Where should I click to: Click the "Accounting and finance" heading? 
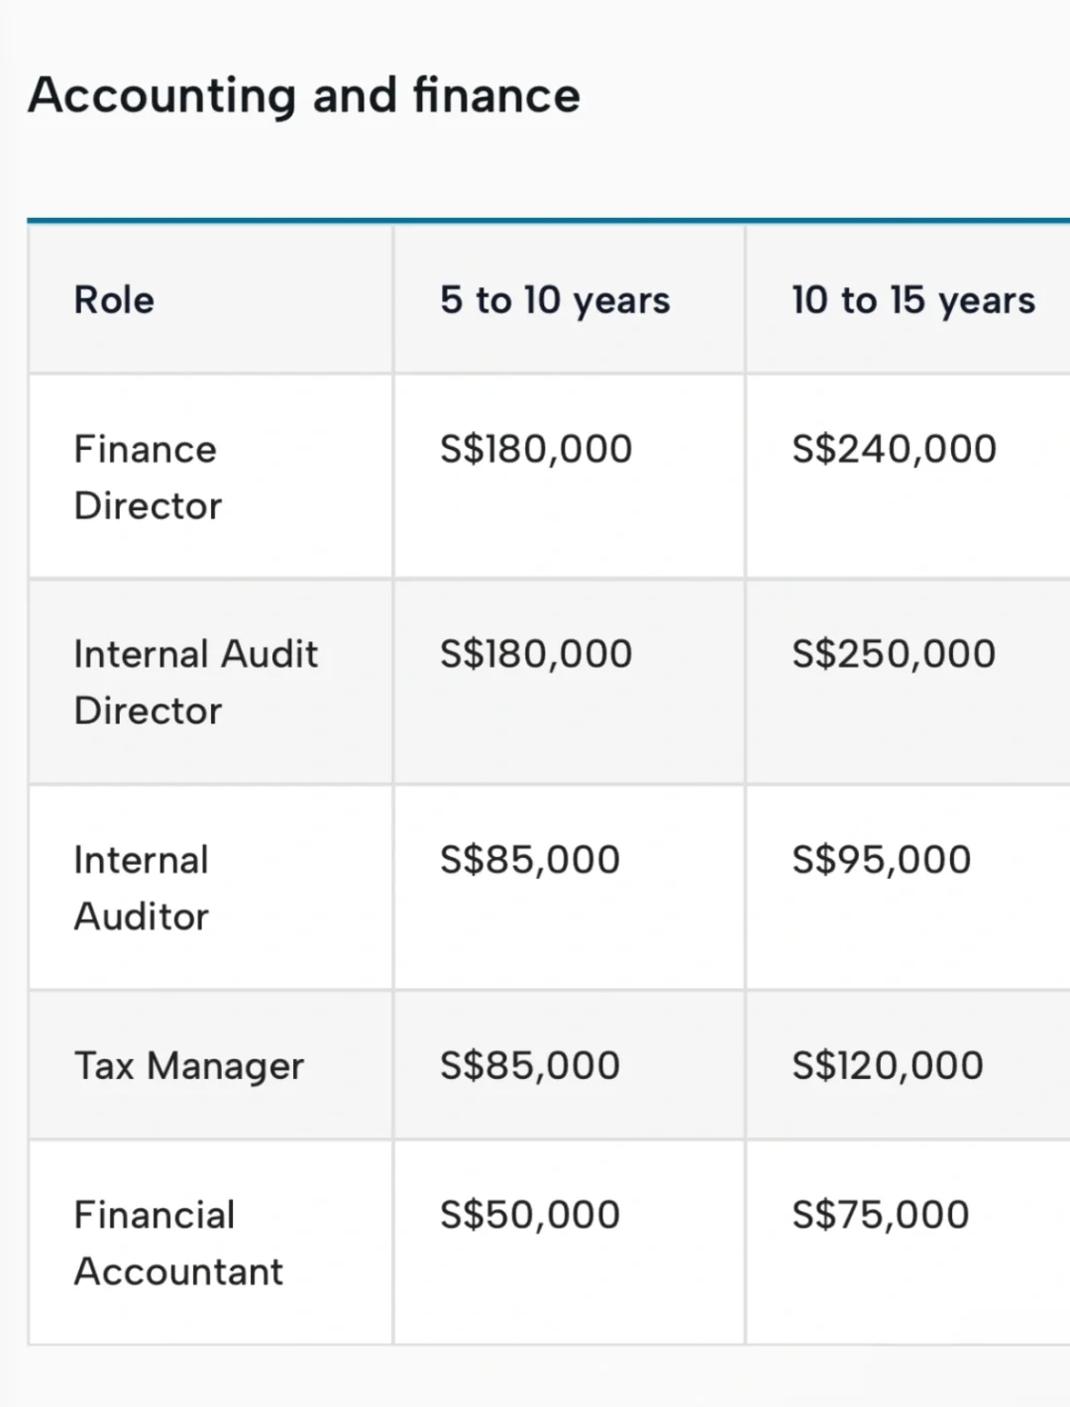point(304,96)
